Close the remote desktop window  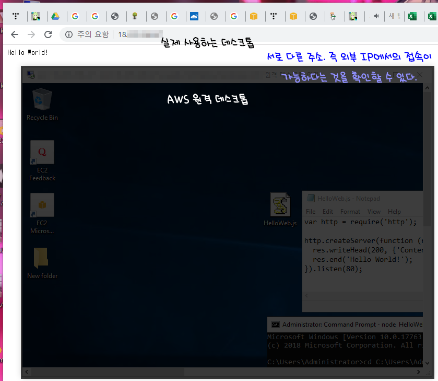pyautogui.click(x=420, y=75)
